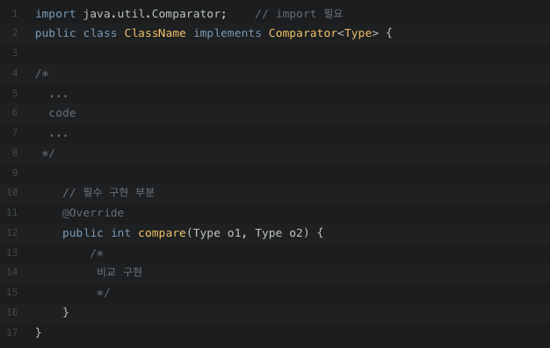Click the 'Type o1' parameter

pyautogui.click(x=217, y=233)
